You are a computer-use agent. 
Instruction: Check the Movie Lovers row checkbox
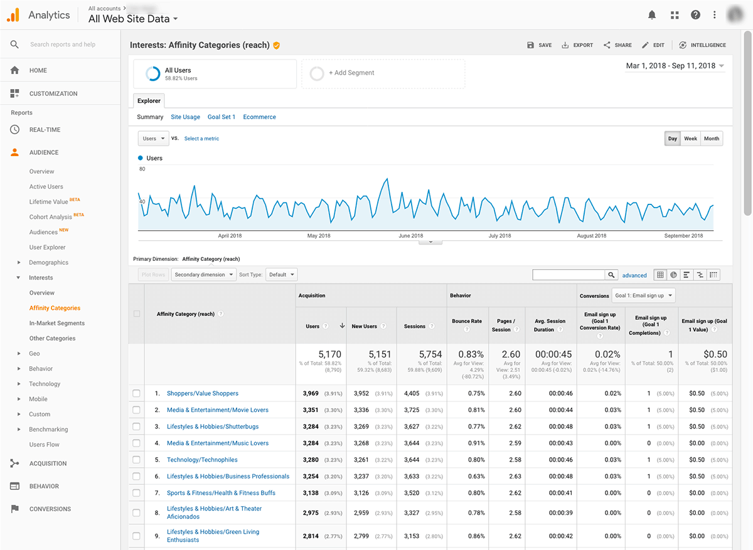point(137,410)
